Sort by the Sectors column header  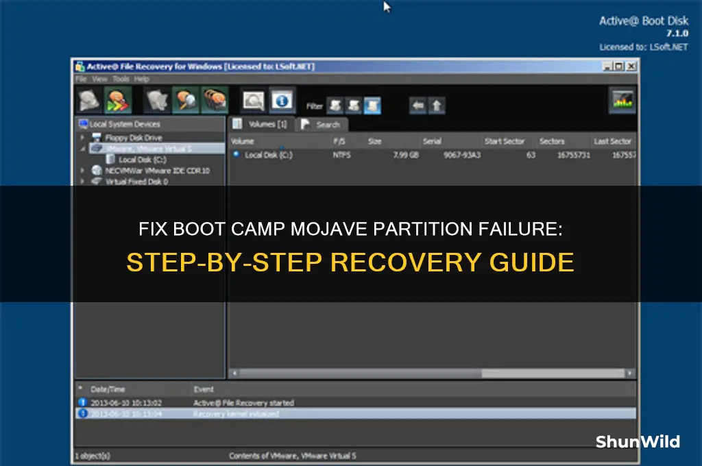552,141
